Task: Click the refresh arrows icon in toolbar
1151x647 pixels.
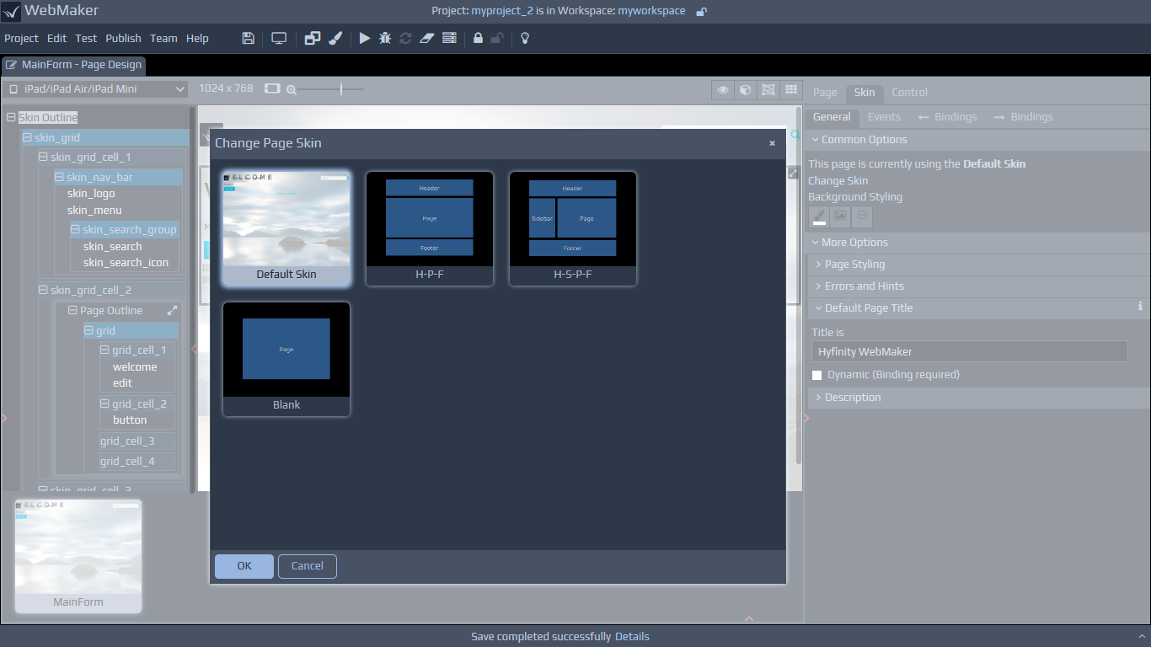Action: click(x=405, y=38)
